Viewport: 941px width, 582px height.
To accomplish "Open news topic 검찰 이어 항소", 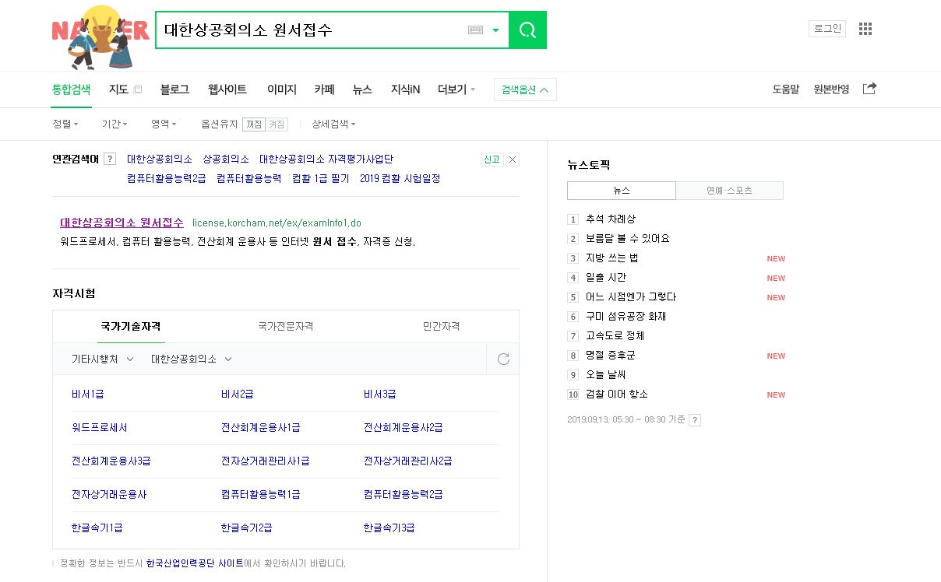I will (x=617, y=394).
